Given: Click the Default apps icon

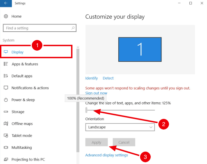Looking at the screenshot, I should pos(6,76).
